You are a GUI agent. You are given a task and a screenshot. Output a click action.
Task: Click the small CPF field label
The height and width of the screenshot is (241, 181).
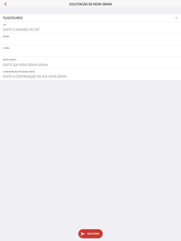pos(4,25)
